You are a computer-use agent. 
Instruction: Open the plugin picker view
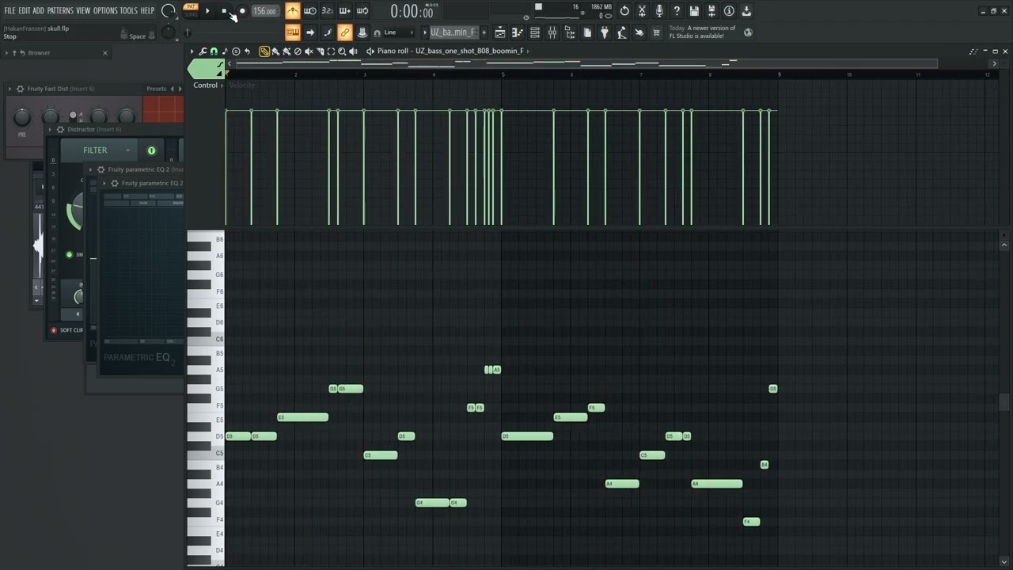click(x=570, y=32)
